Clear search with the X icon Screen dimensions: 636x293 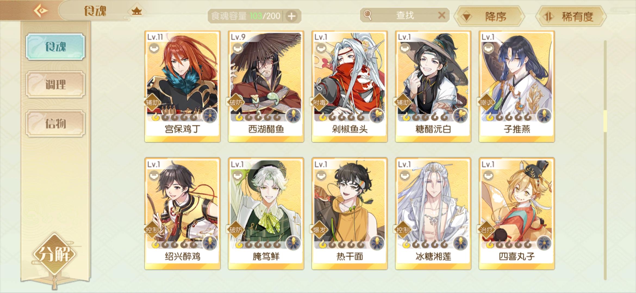[x=442, y=15]
